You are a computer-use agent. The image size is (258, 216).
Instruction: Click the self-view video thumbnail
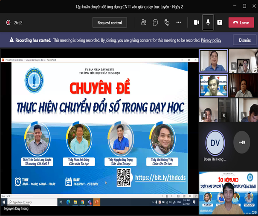point(229,193)
